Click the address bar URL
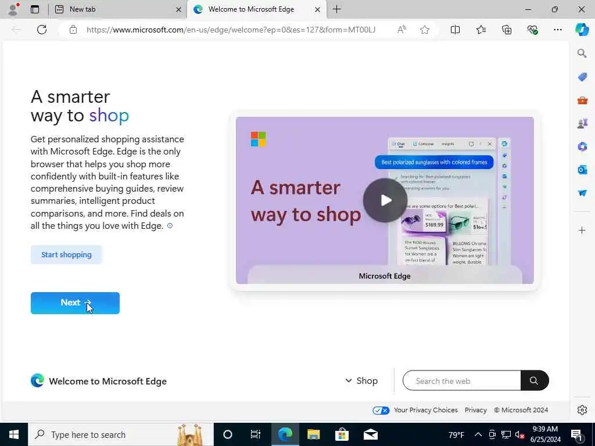This screenshot has height=446, width=595. 231,30
